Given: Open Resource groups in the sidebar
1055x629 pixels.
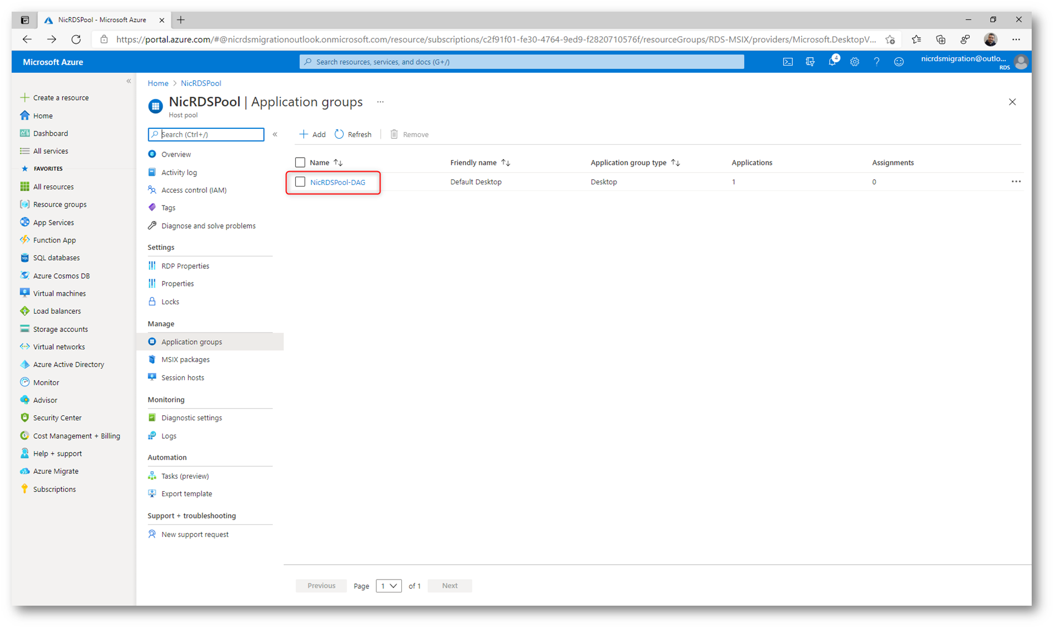Looking at the screenshot, I should pos(60,204).
